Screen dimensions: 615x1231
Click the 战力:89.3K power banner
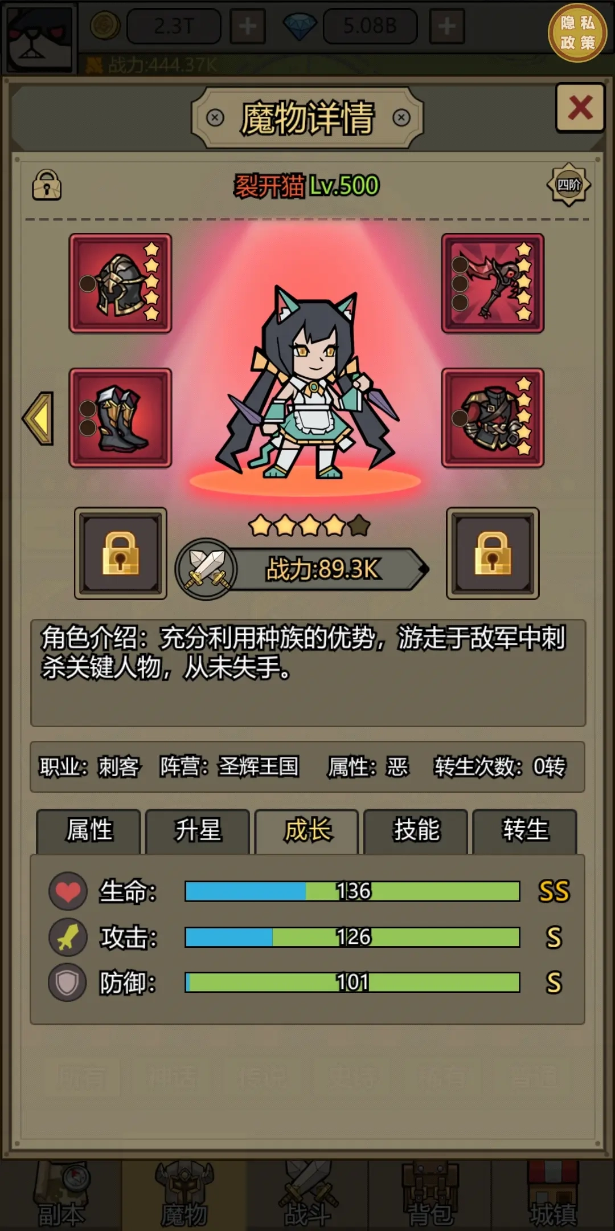[327, 569]
